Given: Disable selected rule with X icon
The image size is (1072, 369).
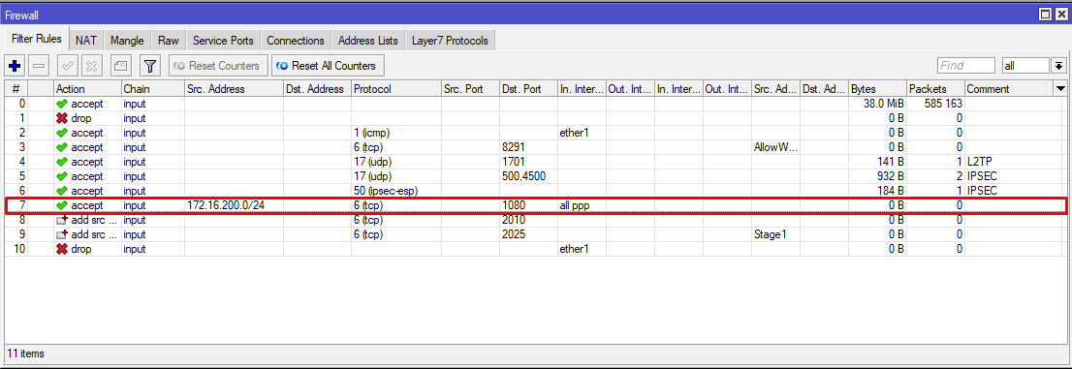Looking at the screenshot, I should [92, 66].
